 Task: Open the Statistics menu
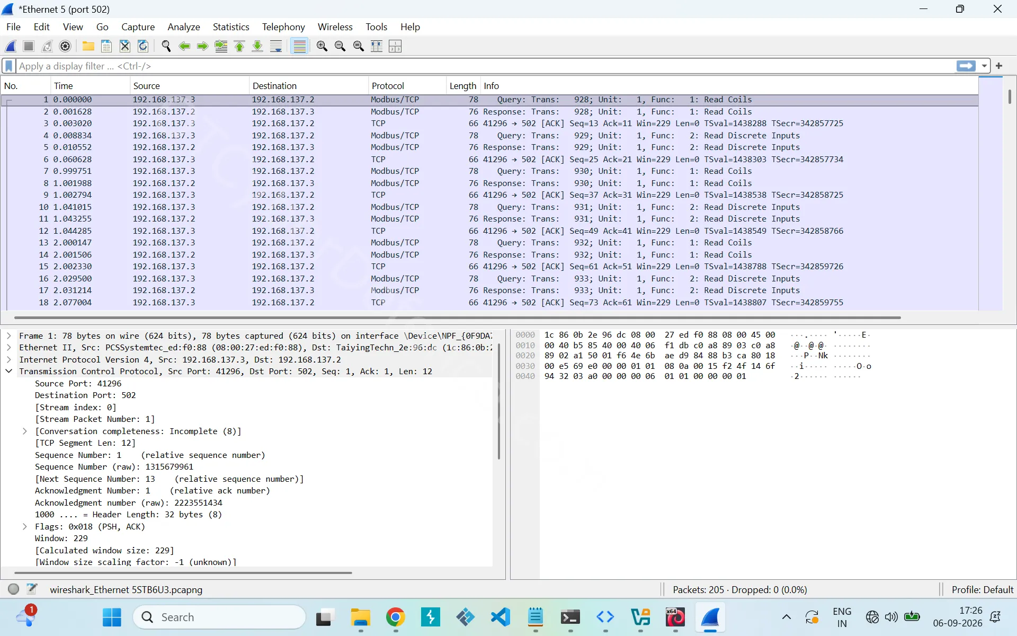click(x=231, y=27)
